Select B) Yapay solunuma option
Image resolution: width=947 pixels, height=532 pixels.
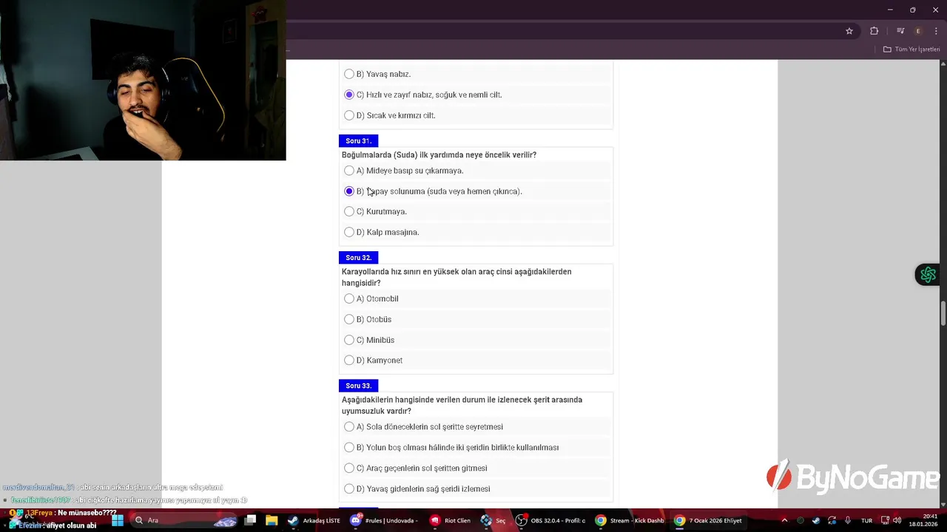349,191
